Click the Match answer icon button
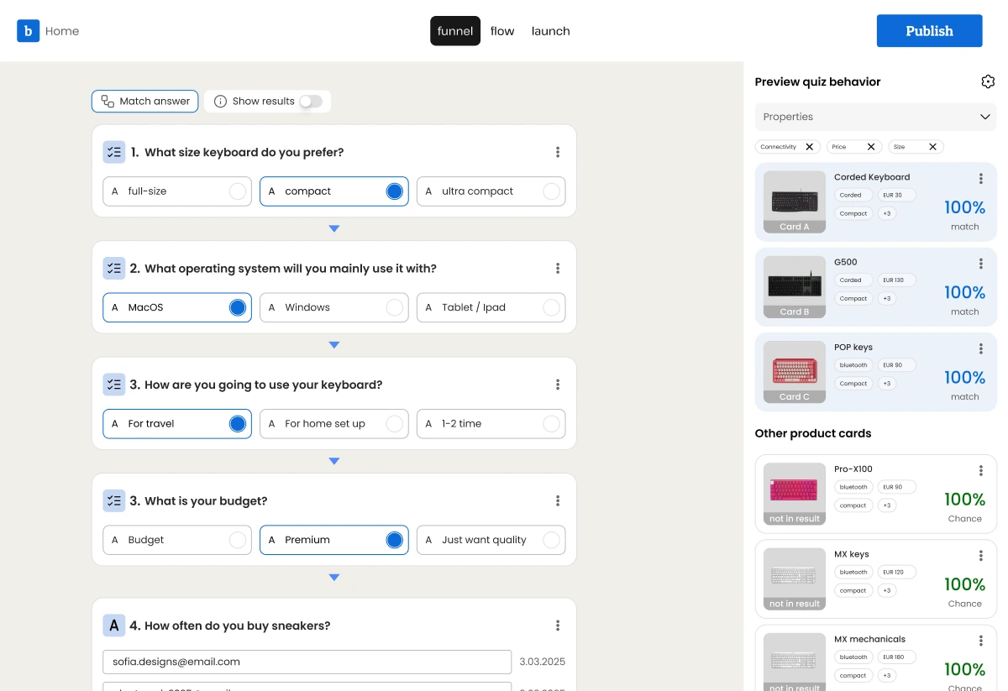 tap(109, 101)
